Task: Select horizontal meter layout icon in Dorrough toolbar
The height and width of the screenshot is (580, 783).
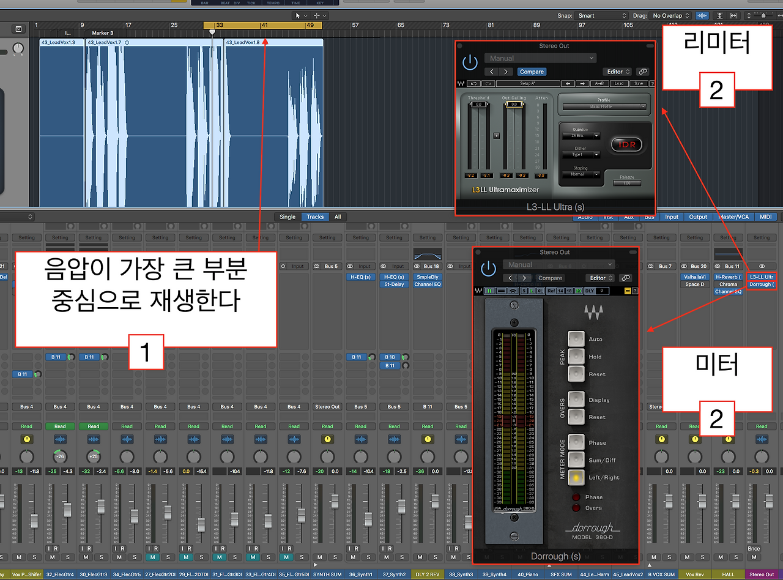Action: 501,291
